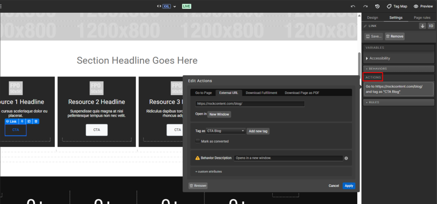Viewport: 437px width, 204px height.
Task: Undo the last change
Action: point(353,6)
